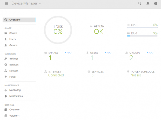This screenshot has width=161, height=120.
Task: Click the GROUPS count of 2
Action: (131, 58)
